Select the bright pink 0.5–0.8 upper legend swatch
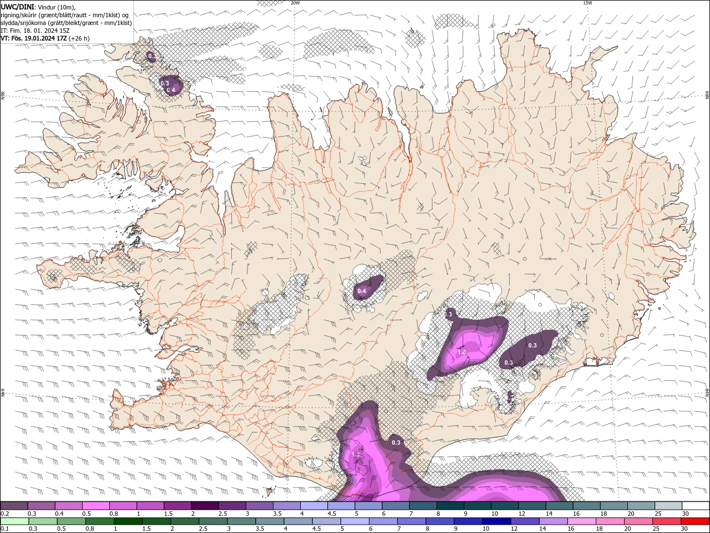The height and width of the screenshot is (533, 710). click(95, 506)
